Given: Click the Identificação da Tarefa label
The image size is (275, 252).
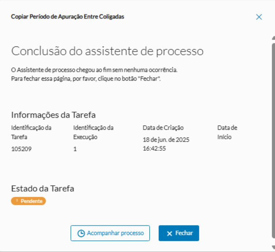Looking at the screenshot, I should pos(31,132).
